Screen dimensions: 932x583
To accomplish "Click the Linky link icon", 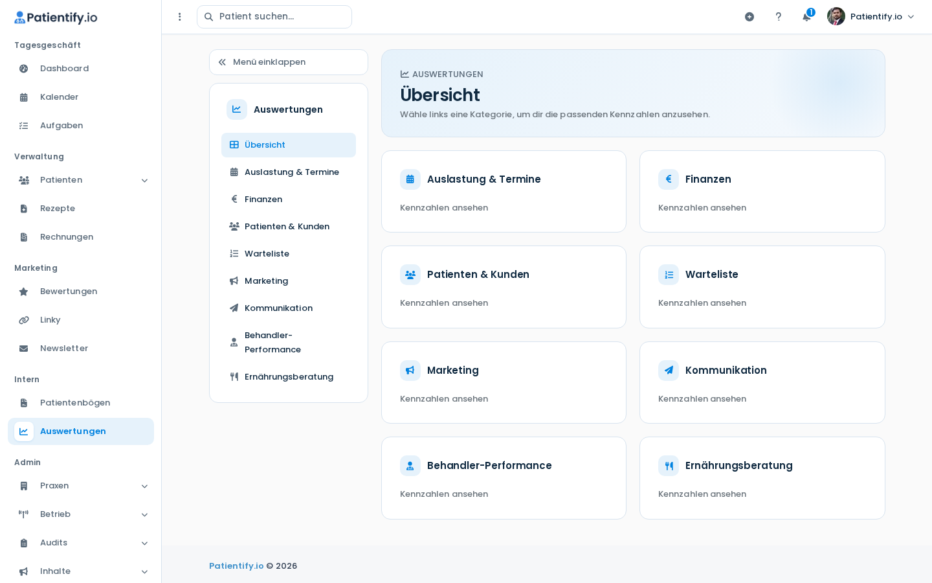I will tap(24, 320).
